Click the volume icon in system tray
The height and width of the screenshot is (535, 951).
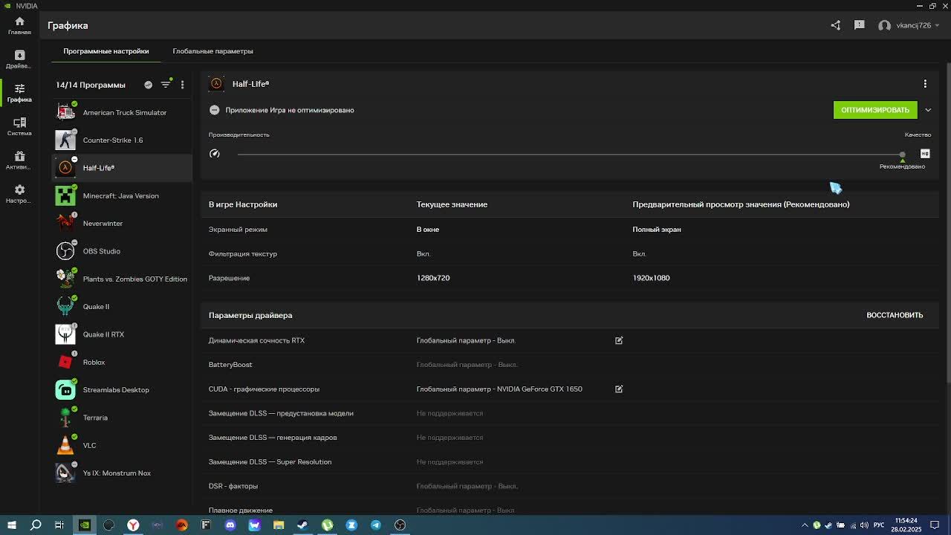click(x=864, y=525)
